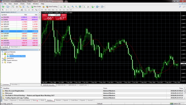Toggle Chart Shift
Screen dimensions: 186x105
tap(88, 7)
